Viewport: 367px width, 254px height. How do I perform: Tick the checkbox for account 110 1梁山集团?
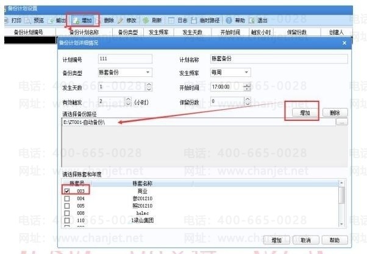67,220
